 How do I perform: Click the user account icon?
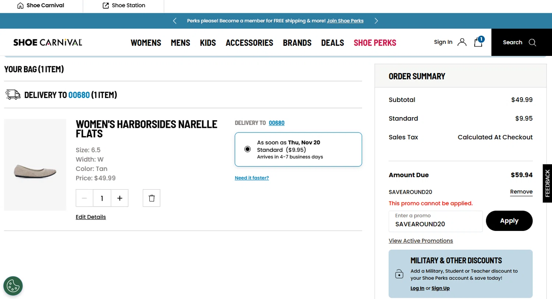point(462,42)
